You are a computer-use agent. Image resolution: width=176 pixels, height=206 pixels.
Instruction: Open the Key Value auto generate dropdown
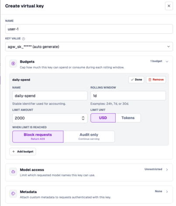point(89,47)
